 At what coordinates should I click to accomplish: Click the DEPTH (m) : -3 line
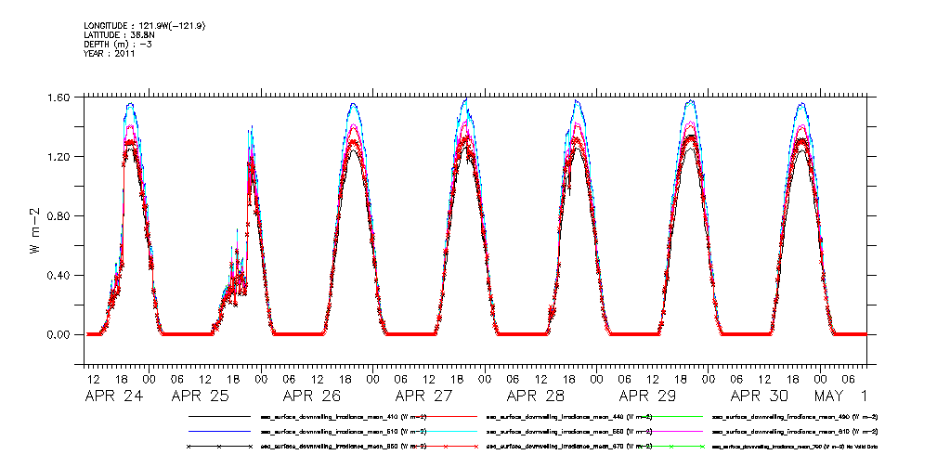pyautogui.click(x=118, y=45)
